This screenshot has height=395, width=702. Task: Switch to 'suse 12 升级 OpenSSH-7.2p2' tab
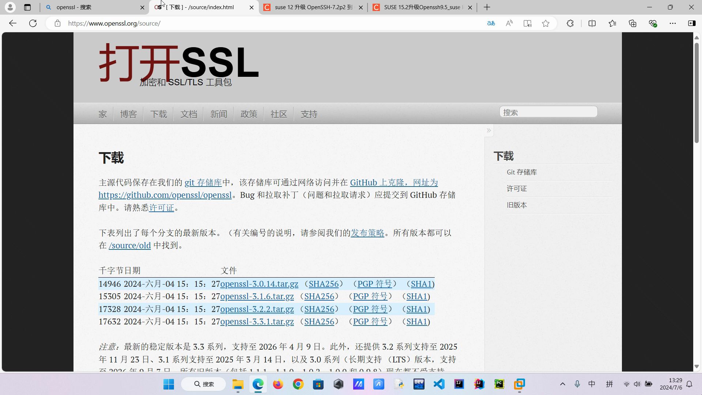(313, 7)
